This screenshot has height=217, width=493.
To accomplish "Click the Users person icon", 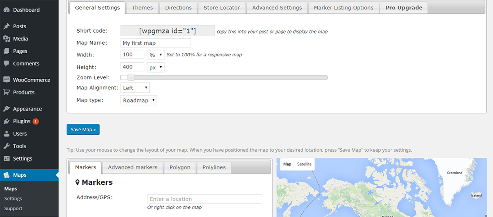I will pos(6,134).
